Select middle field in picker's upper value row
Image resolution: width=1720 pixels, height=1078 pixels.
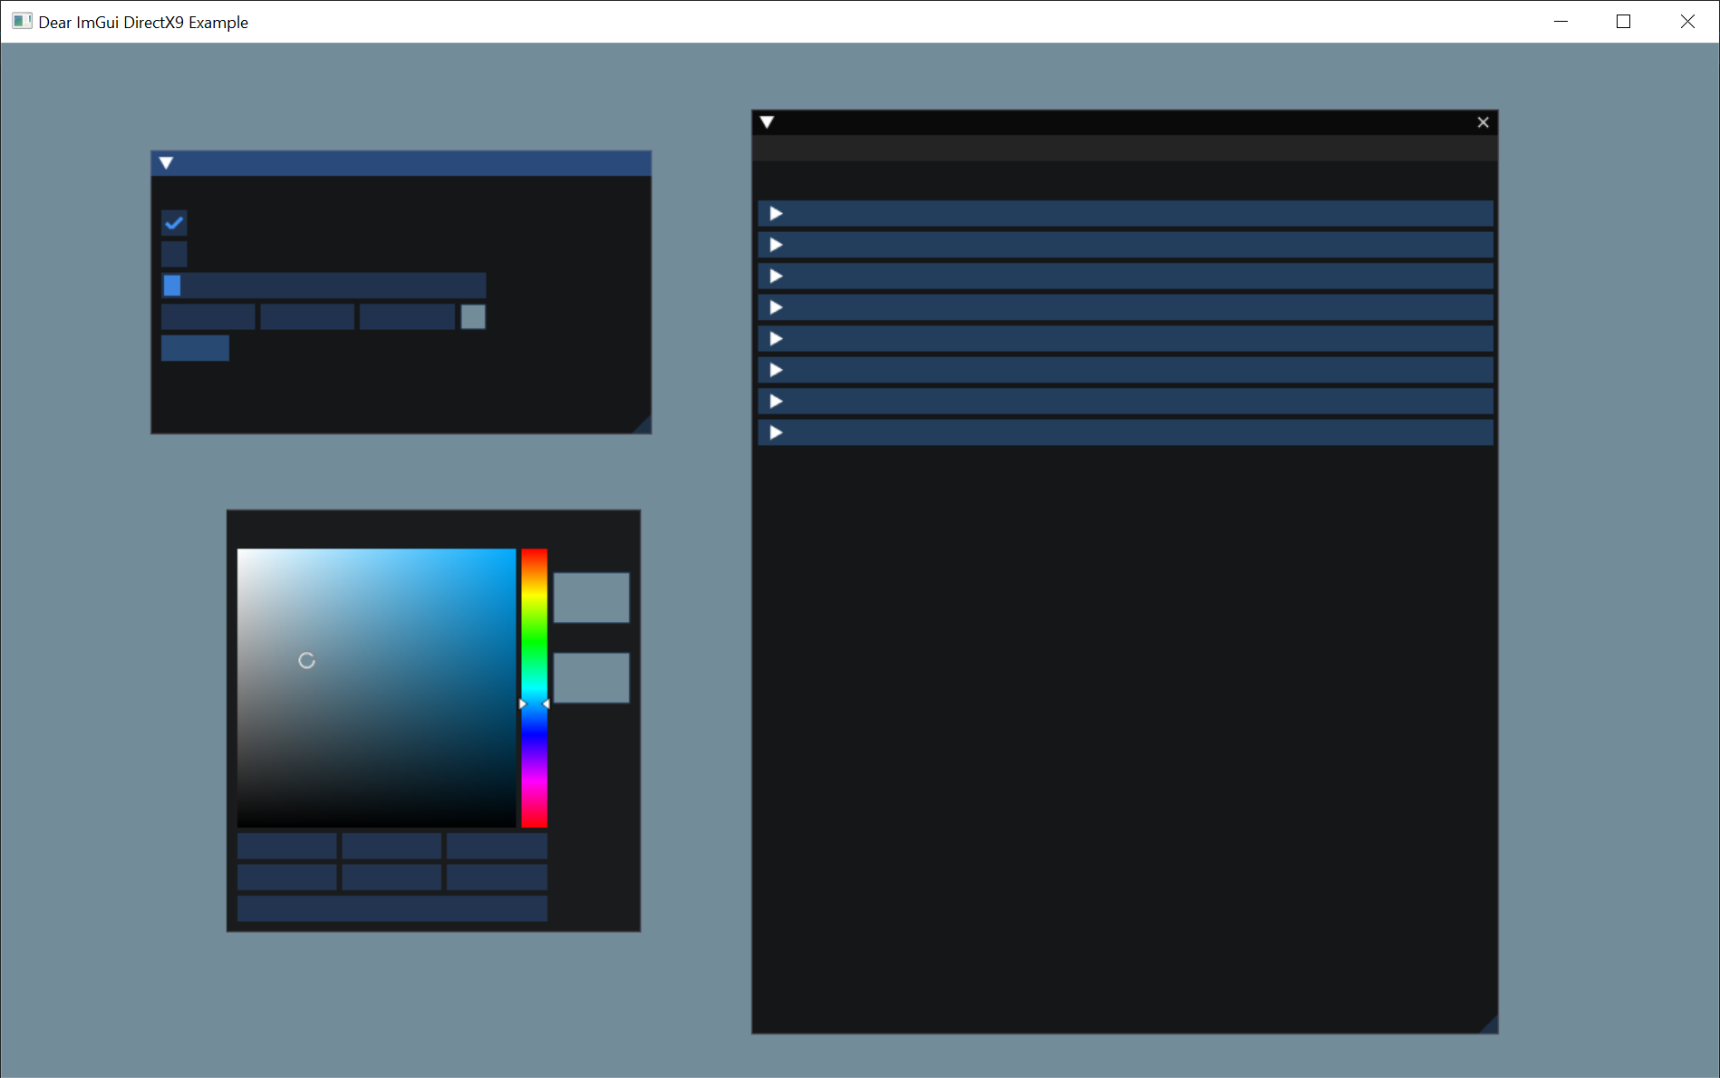click(x=391, y=846)
